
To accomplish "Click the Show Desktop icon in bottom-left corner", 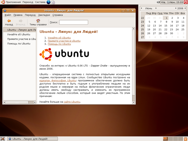I will 3,138.
